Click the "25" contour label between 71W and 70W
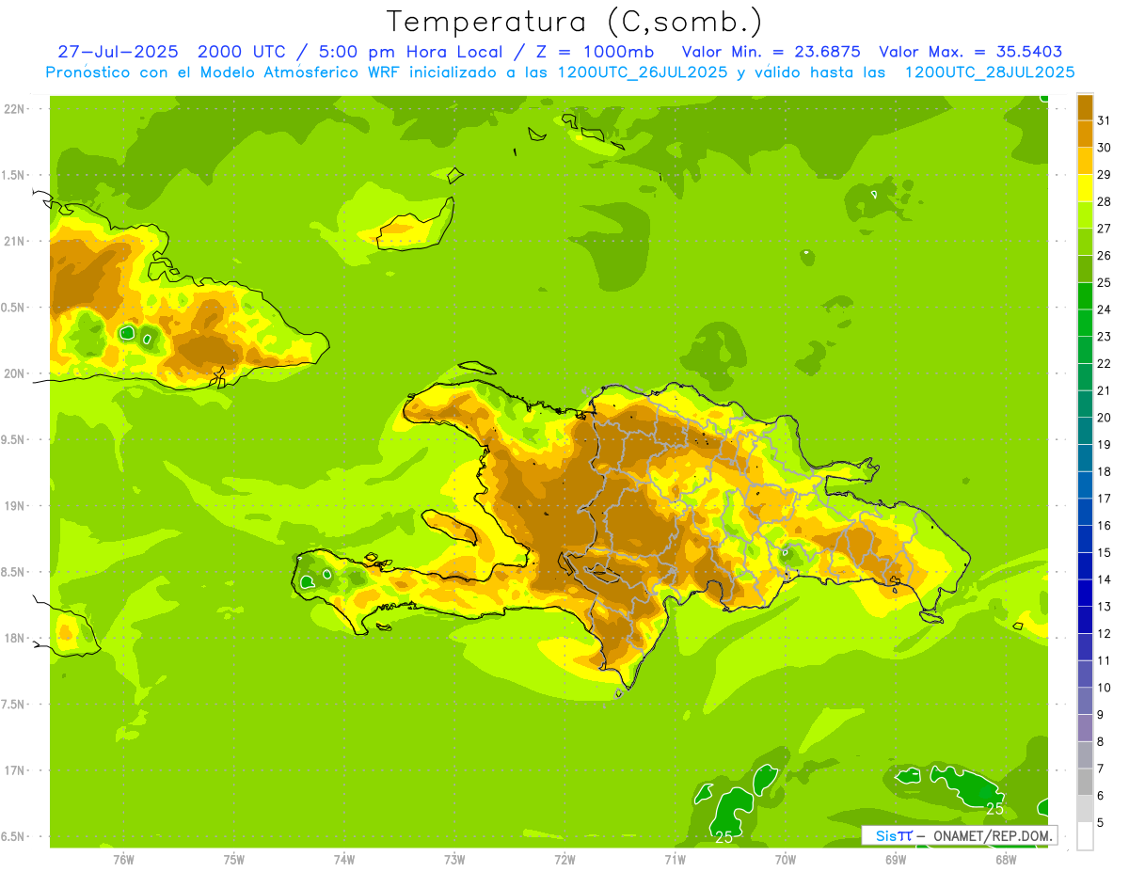The height and width of the screenshot is (872, 1129). pyautogui.click(x=724, y=836)
